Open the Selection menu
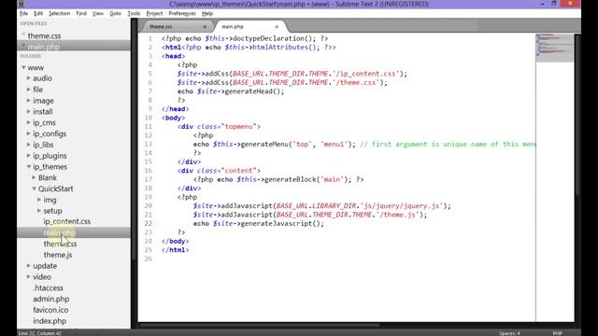Image resolution: width=598 pixels, height=336 pixels. [59, 13]
